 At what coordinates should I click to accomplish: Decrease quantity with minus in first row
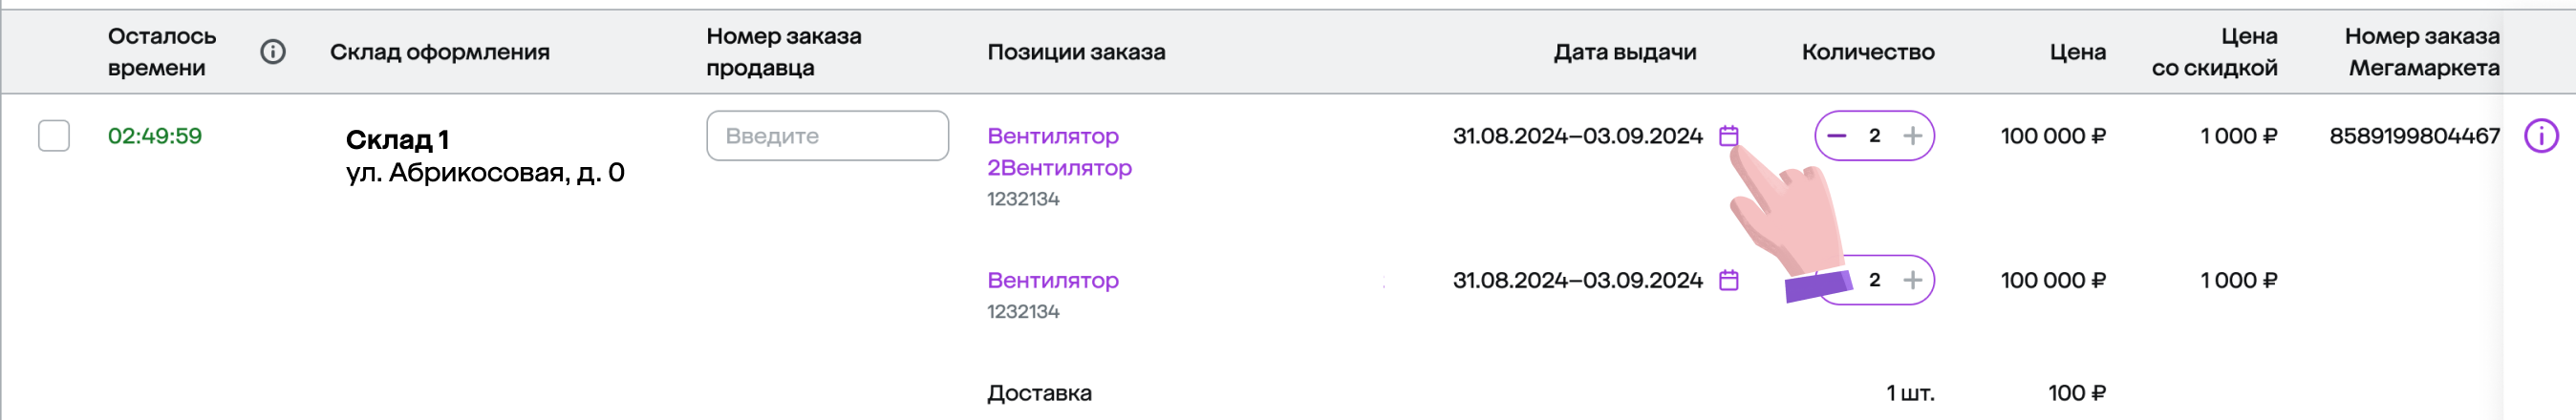(1837, 136)
